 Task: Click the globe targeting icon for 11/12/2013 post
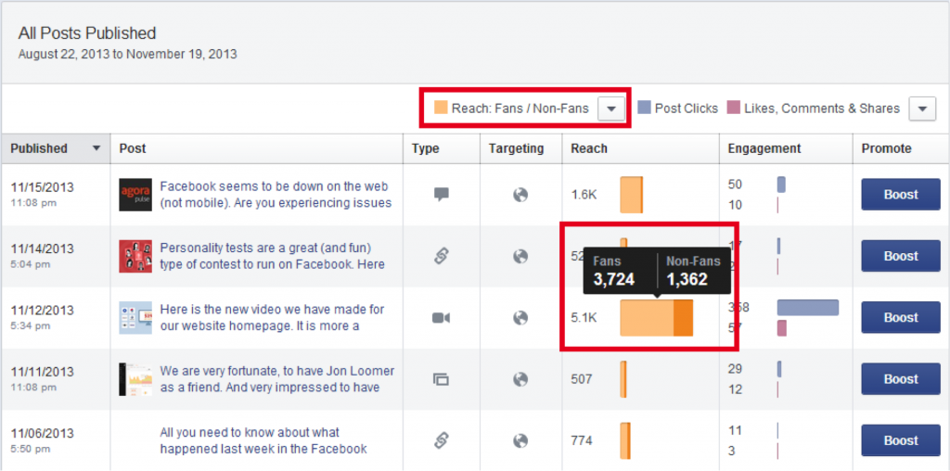pyautogui.click(x=520, y=318)
